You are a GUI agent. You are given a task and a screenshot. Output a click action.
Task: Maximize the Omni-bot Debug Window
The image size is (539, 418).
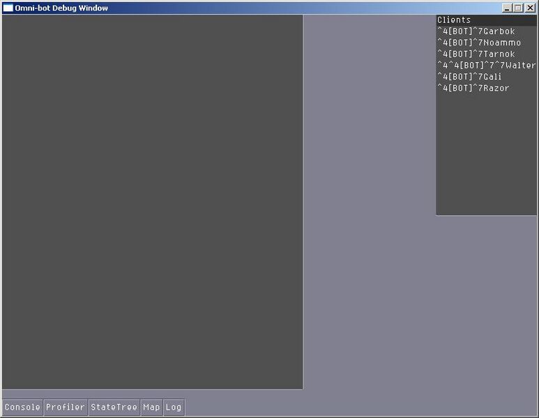pyautogui.click(x=518, y=8)
